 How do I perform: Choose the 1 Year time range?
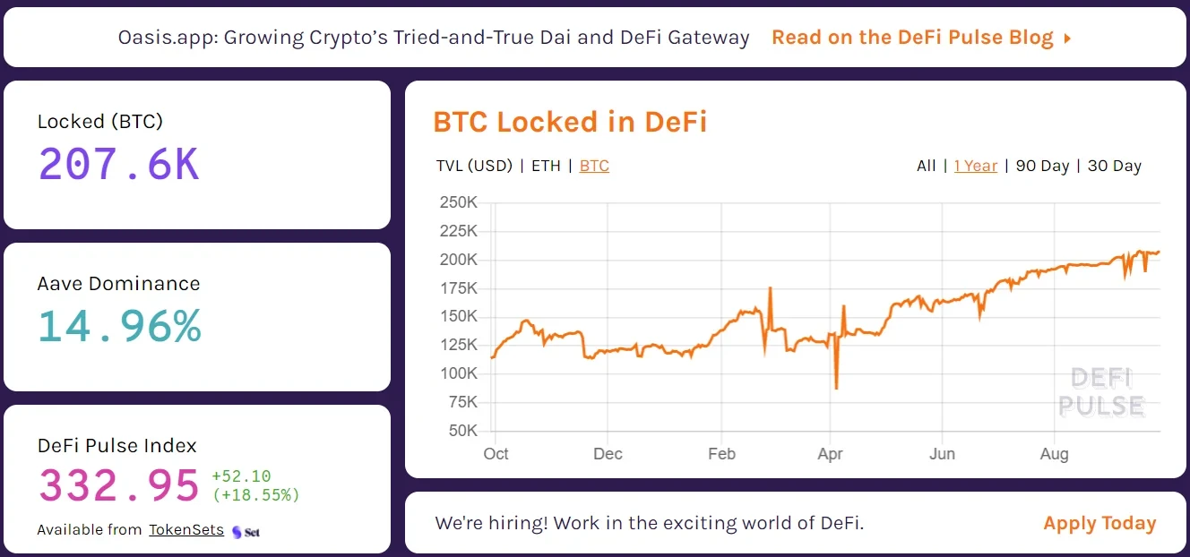click(x=975, y=166)
